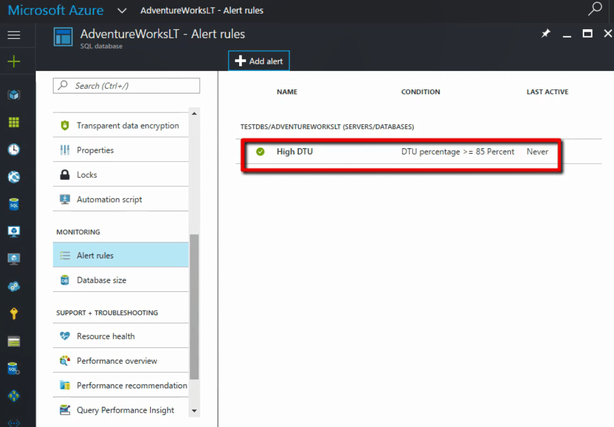Pin the Alert rules blade
This screenshot has width=614, height=427.
tap(545, 34)
